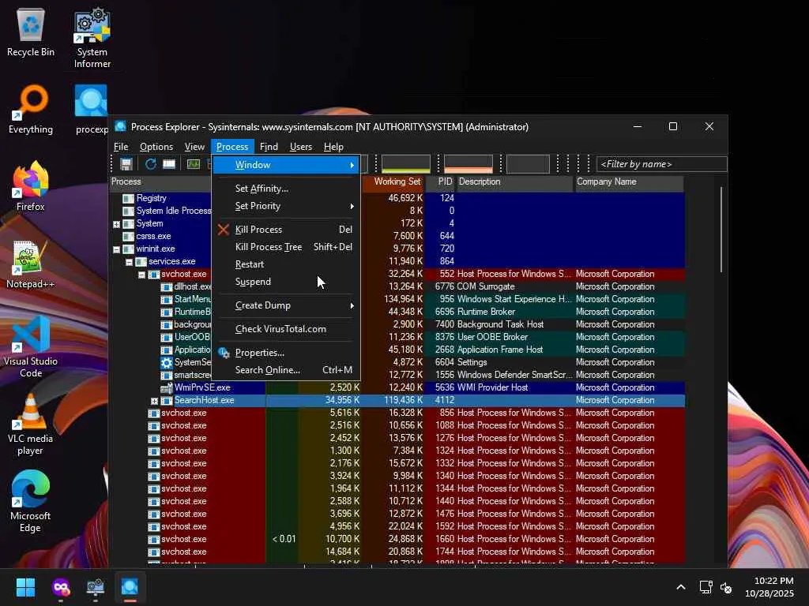Open Recycle Bin desktop icon
This screenshot has width=809, height=606.
pyautogui.click(x=31, y=32)
